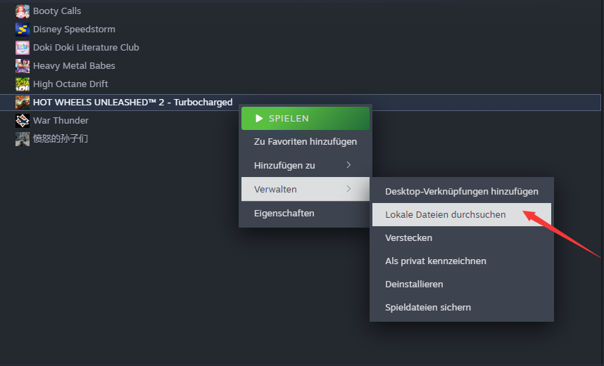Screen dimensions: 604x366
Task: Open Eigenschaften from the context menu
Action: pyautogui.click(x=306, y=213)
